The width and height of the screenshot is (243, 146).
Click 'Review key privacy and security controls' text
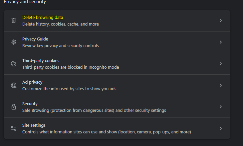[x=60, y=45]
